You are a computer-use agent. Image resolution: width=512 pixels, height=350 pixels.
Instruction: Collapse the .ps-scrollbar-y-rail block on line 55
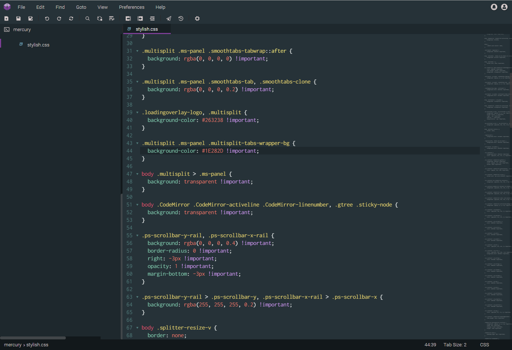coord(137,235)
